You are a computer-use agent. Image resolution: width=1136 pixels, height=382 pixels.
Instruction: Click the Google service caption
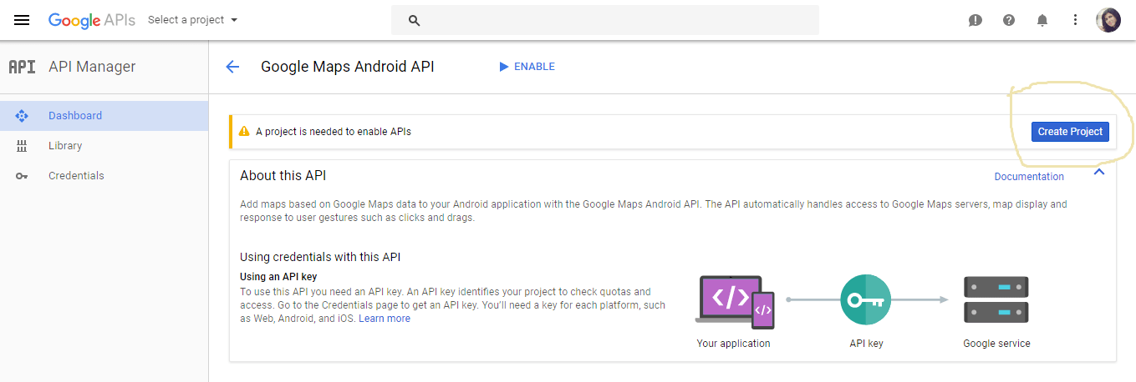996,344
